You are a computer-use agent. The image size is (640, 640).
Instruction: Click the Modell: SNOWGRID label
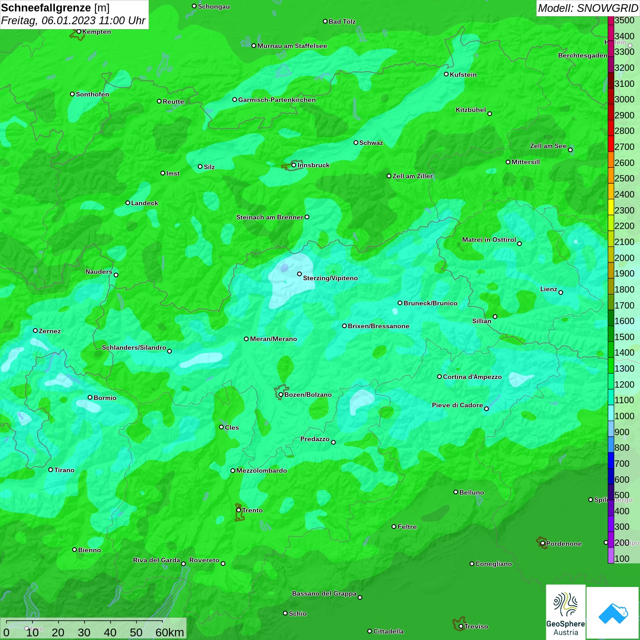coord(588,8)
